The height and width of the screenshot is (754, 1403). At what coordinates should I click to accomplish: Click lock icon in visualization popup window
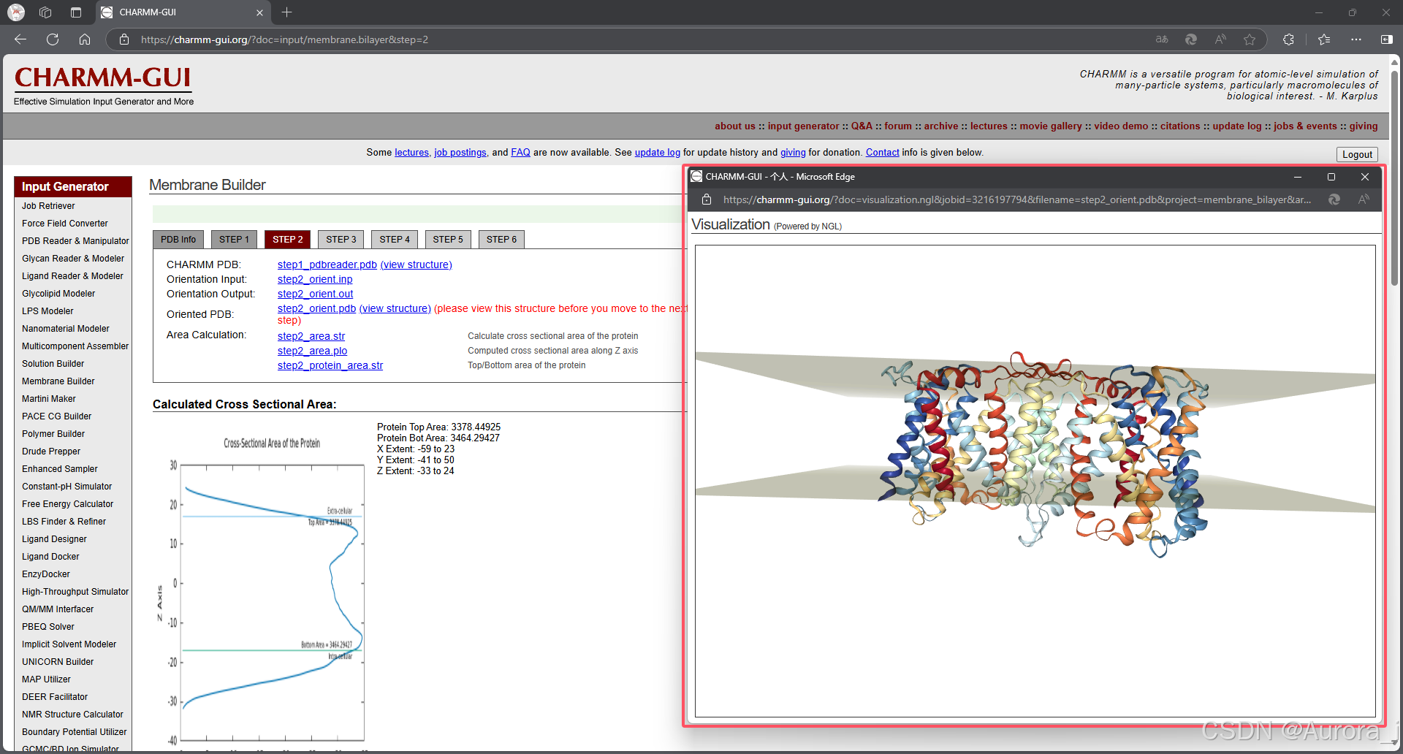point(706,199)
